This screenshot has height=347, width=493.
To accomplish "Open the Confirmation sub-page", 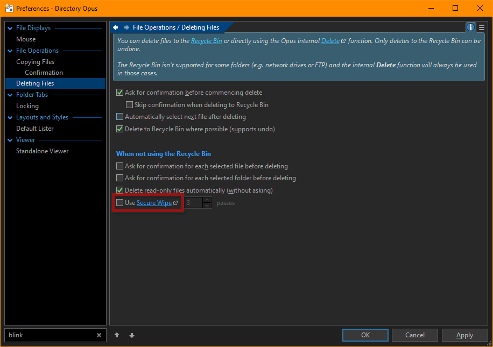I will point(44,73).
